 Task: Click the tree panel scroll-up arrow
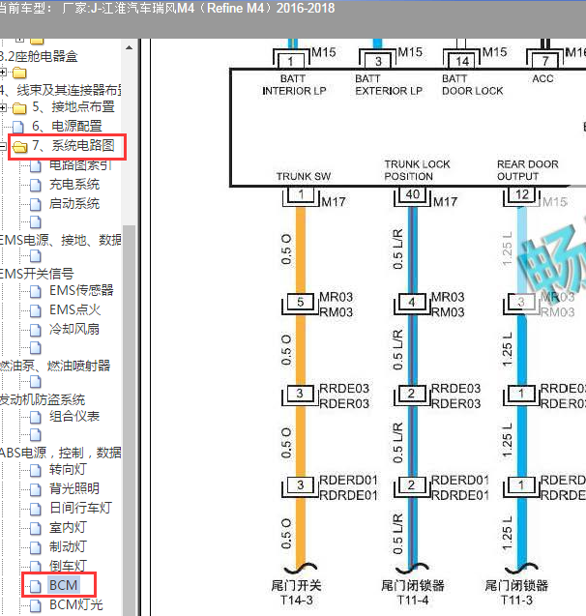[x=130, y=48]
